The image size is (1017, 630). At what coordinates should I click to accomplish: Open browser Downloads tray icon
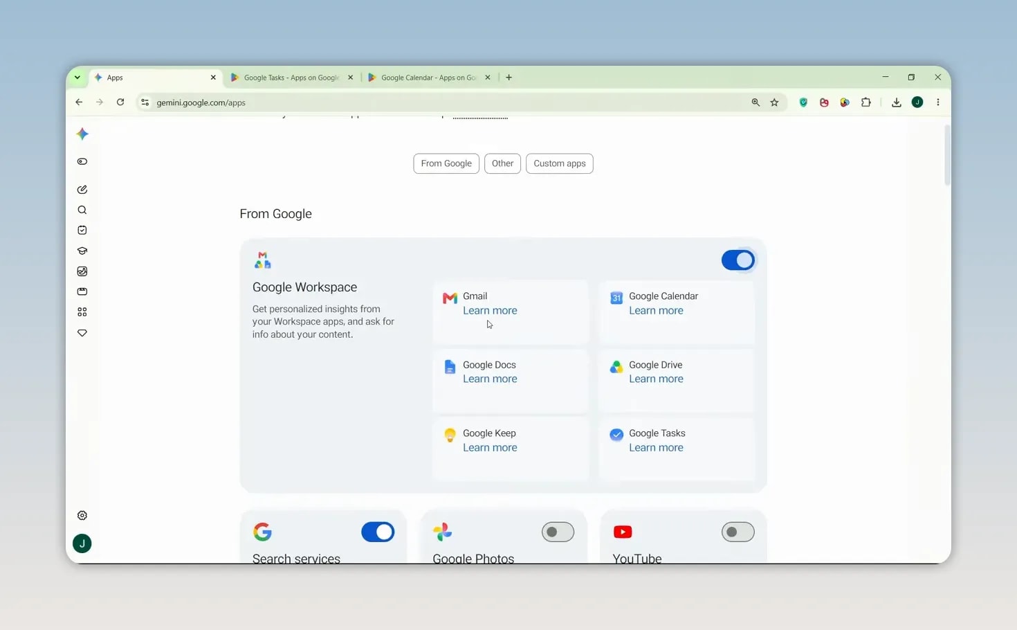897,102
